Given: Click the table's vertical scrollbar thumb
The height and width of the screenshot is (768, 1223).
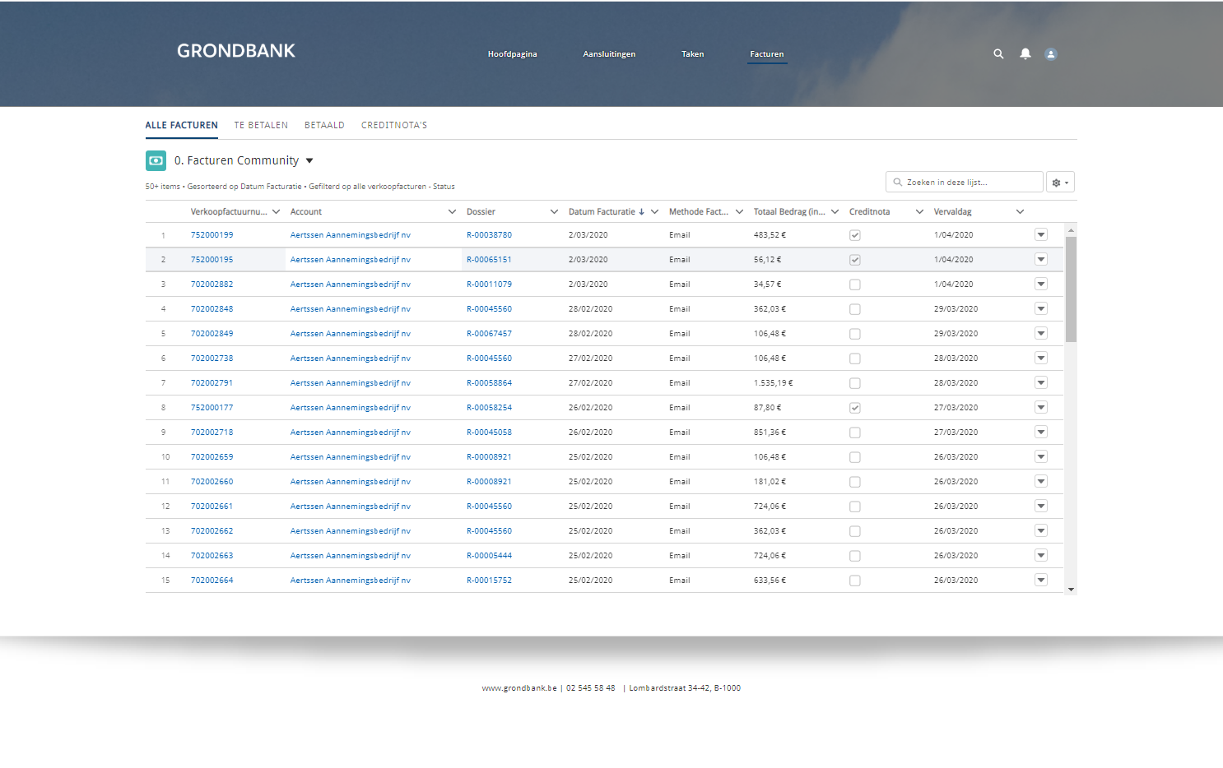Looking at the screenshot, I should 1071,289.
